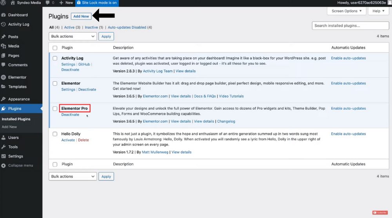Expand the Help panel
392x218 pixels.
[378, 11]
